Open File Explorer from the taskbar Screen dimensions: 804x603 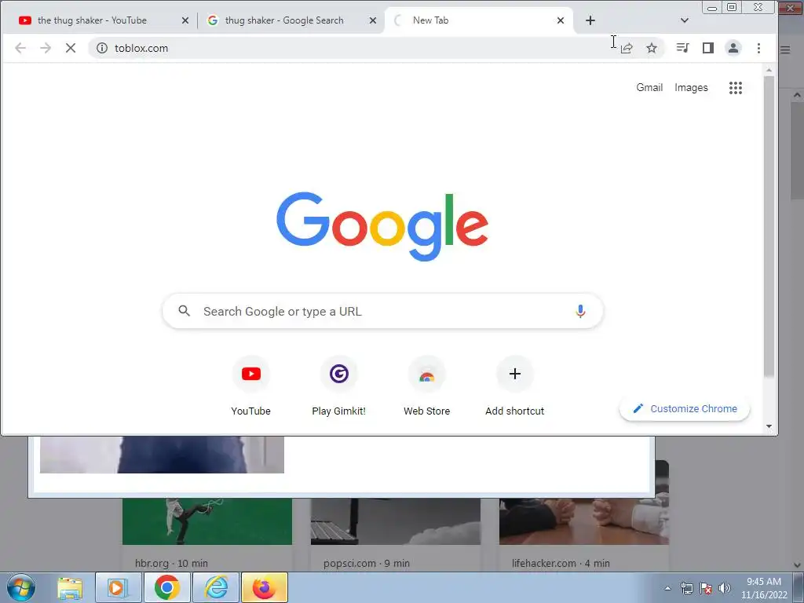click(x=70, y=587)
